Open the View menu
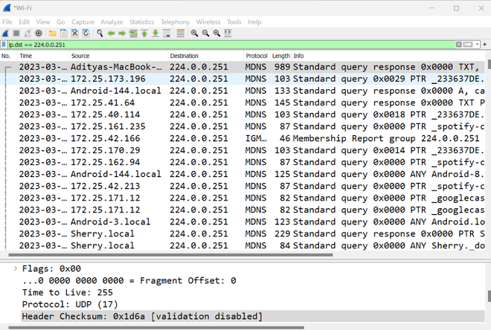Image resolution: width=491 pixels, height=330 pixels. [x=43, y=22]
